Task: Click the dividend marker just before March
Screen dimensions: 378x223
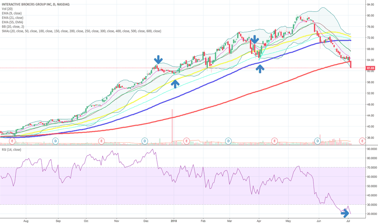Action: coord(228,141)
